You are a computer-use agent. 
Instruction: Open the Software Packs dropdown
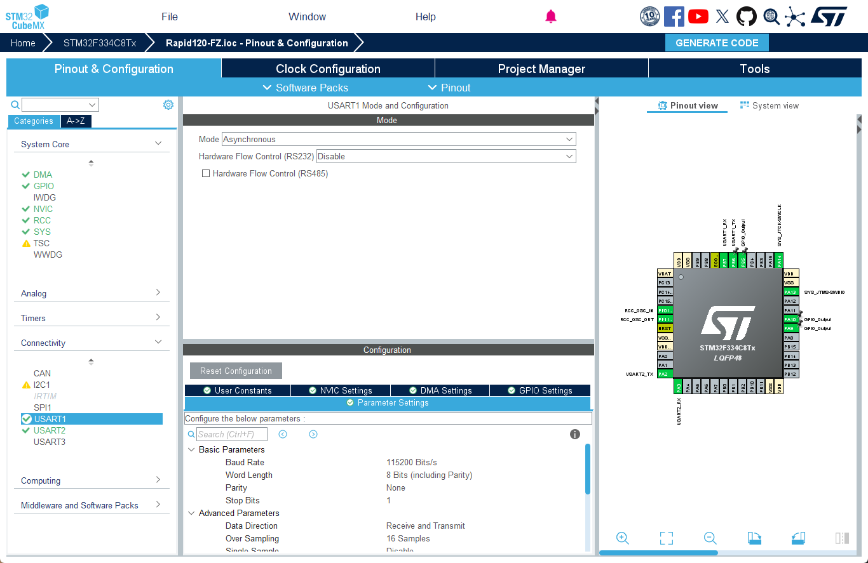tap(306, 88)
